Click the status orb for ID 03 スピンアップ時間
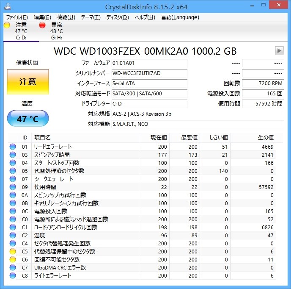291x289 pixels. [x=13, y=155]
